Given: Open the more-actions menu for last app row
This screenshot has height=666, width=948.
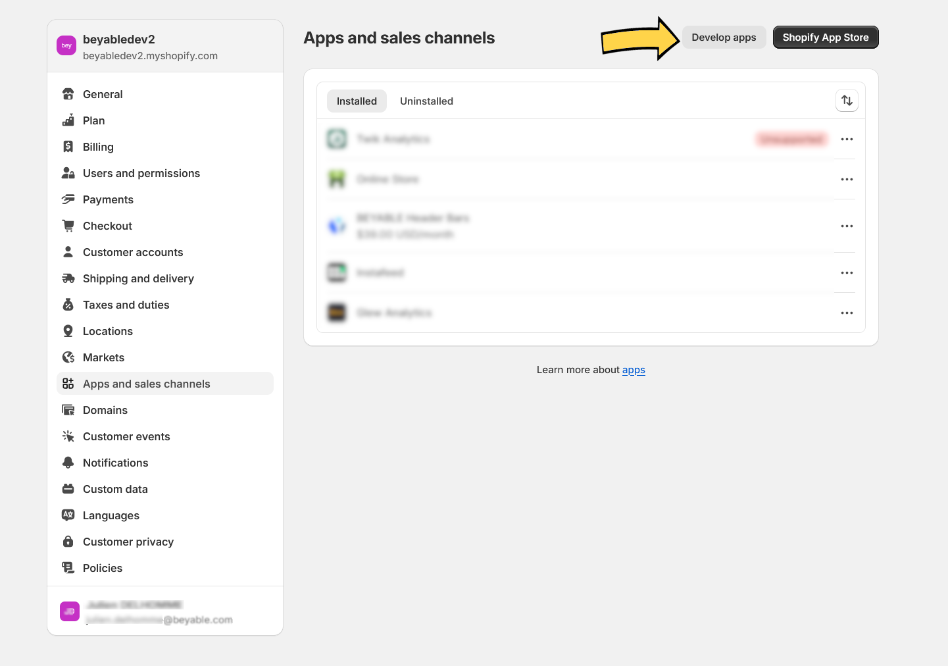Looking at the screenshot, I should 847,313.
